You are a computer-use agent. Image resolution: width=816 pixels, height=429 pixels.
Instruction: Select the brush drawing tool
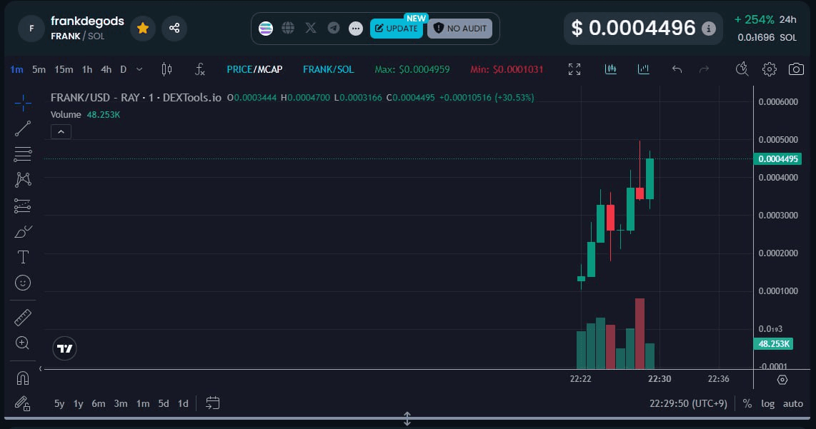click(x=23, y=231)
